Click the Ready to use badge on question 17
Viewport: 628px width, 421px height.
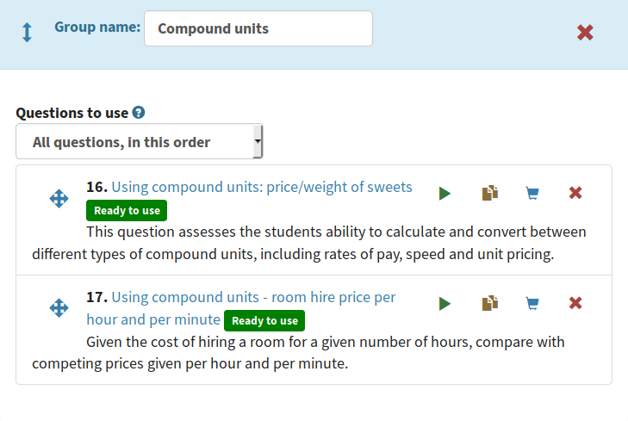click(x=264, y=320)
